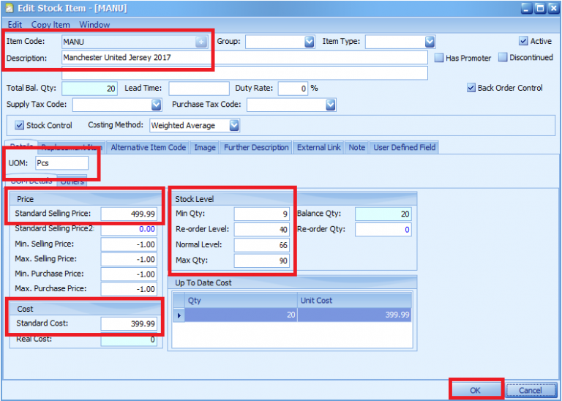
Task: Click the Real Cost field
Action: (x=129, y=340)
